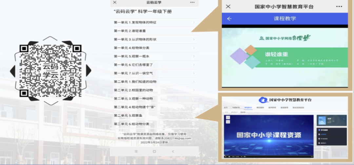Click the lower overlay icon on video

point(228,122)
